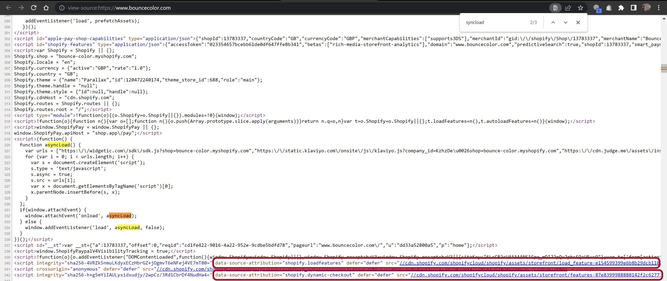667x281 pixels.
Task: Share this page via the share icon
Action: [568, 8]
